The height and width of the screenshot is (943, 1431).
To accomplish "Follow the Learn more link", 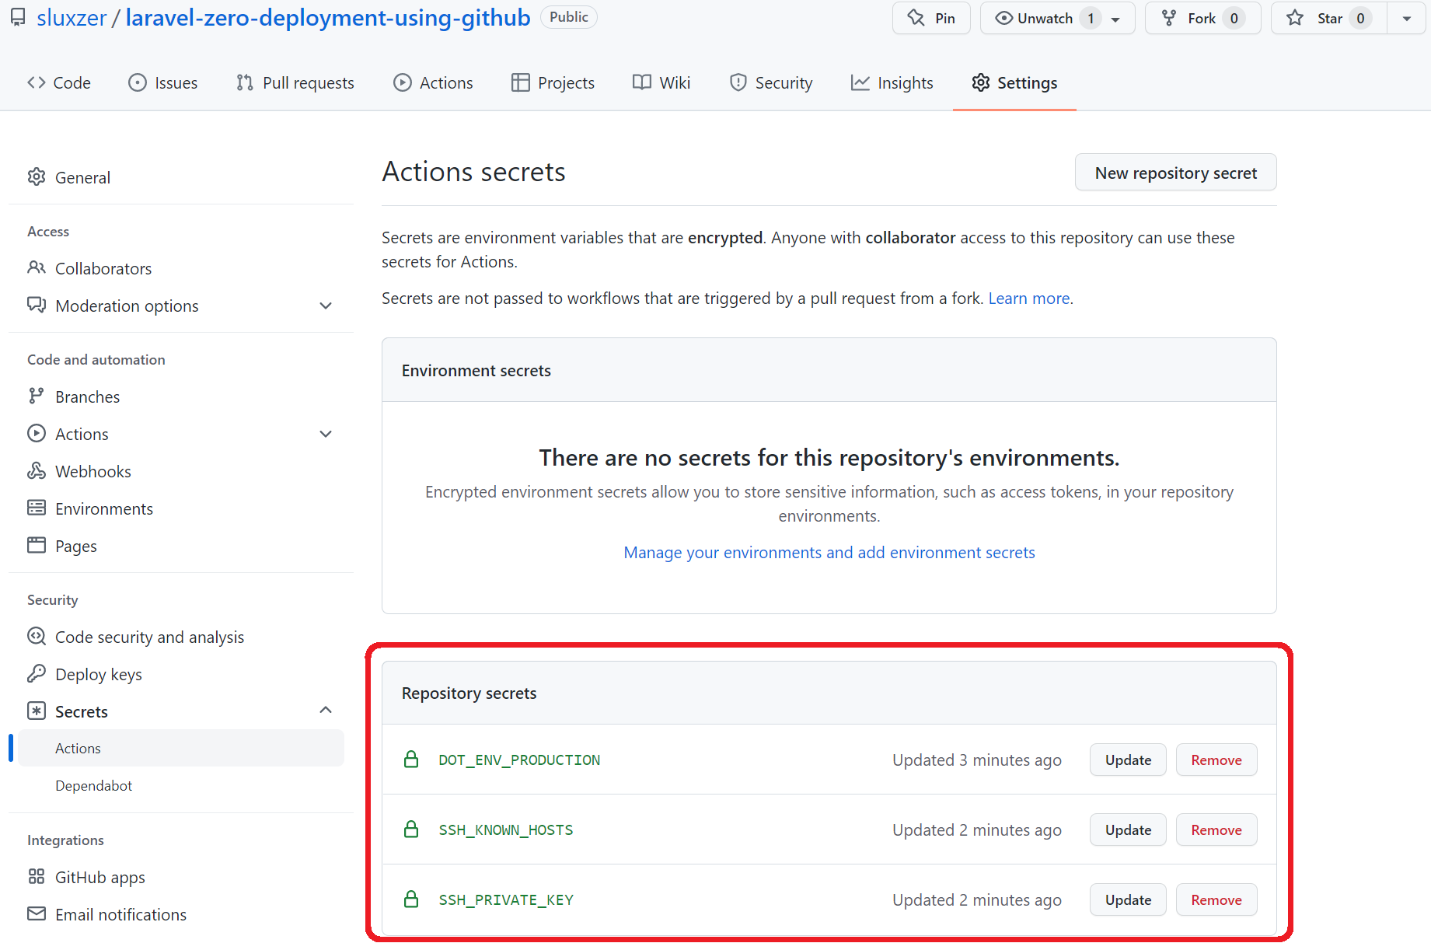I will click(1029, 299).
